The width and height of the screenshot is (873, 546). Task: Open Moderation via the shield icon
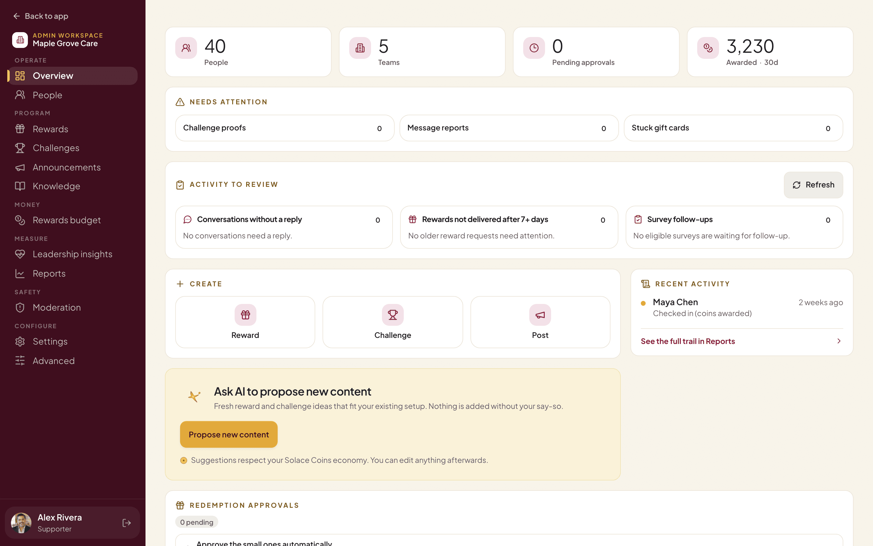[20, 307]
